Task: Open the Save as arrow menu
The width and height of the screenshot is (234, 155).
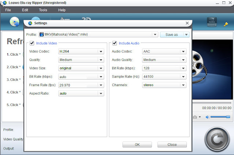Action: point(186,34)
